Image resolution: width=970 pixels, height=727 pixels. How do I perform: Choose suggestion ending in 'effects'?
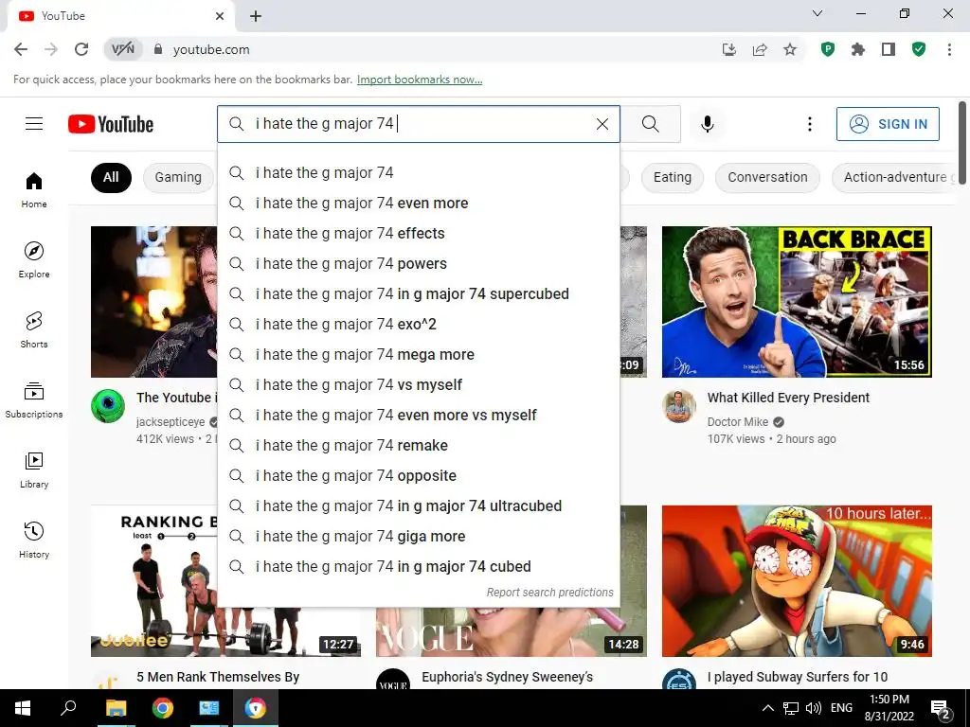point(419,234)
